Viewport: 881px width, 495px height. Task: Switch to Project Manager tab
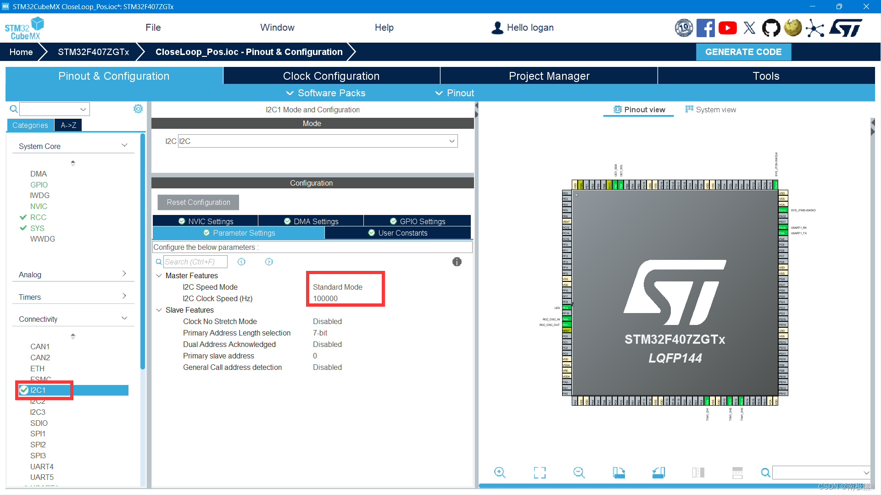point(549,76)
